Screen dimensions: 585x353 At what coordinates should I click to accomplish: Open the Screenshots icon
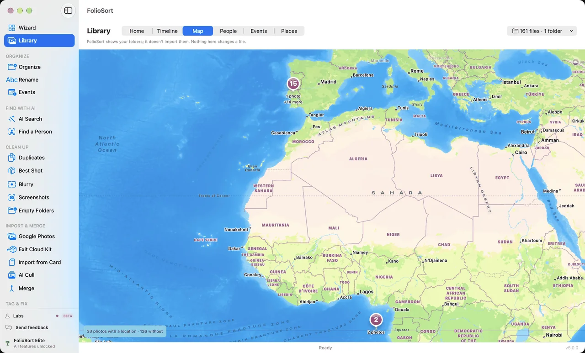[x=12, y=198]
